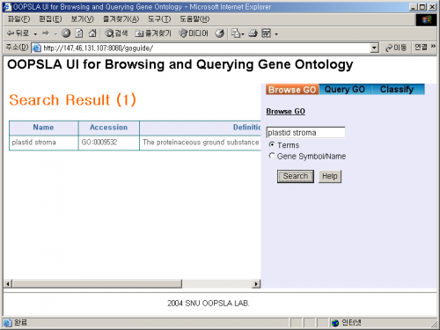The image size is (440, 330).
Task: Click the horizontal scrollbar left arrow
Action: coord(8,283)
